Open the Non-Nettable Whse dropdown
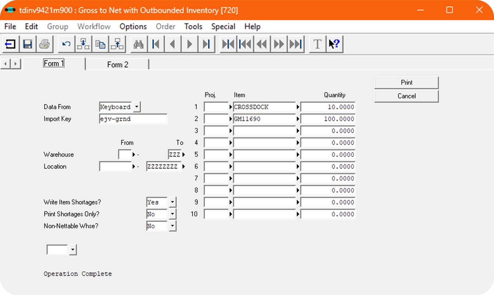 coord(173,226)
